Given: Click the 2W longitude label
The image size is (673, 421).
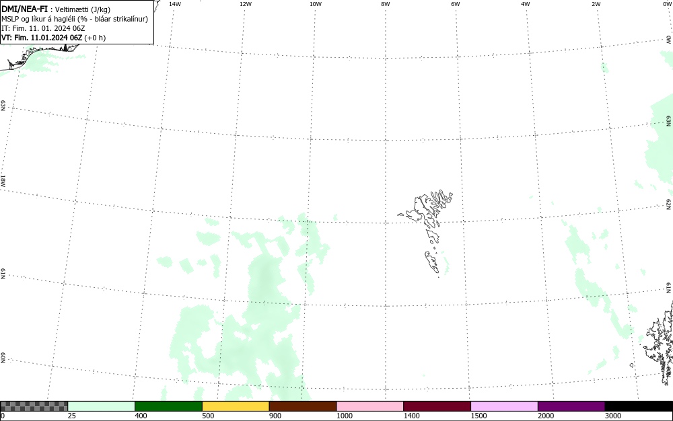Looking at the screenshot, I should click(x=596, y=4).
